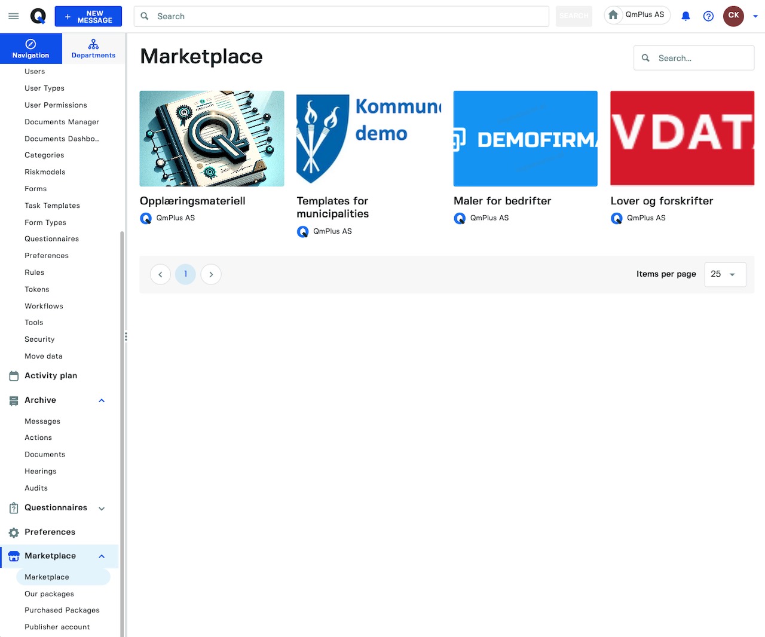Click the Preferences gear icon
Image resolution: width=765 pixels, height=637 pixels.
click(14, 532)
